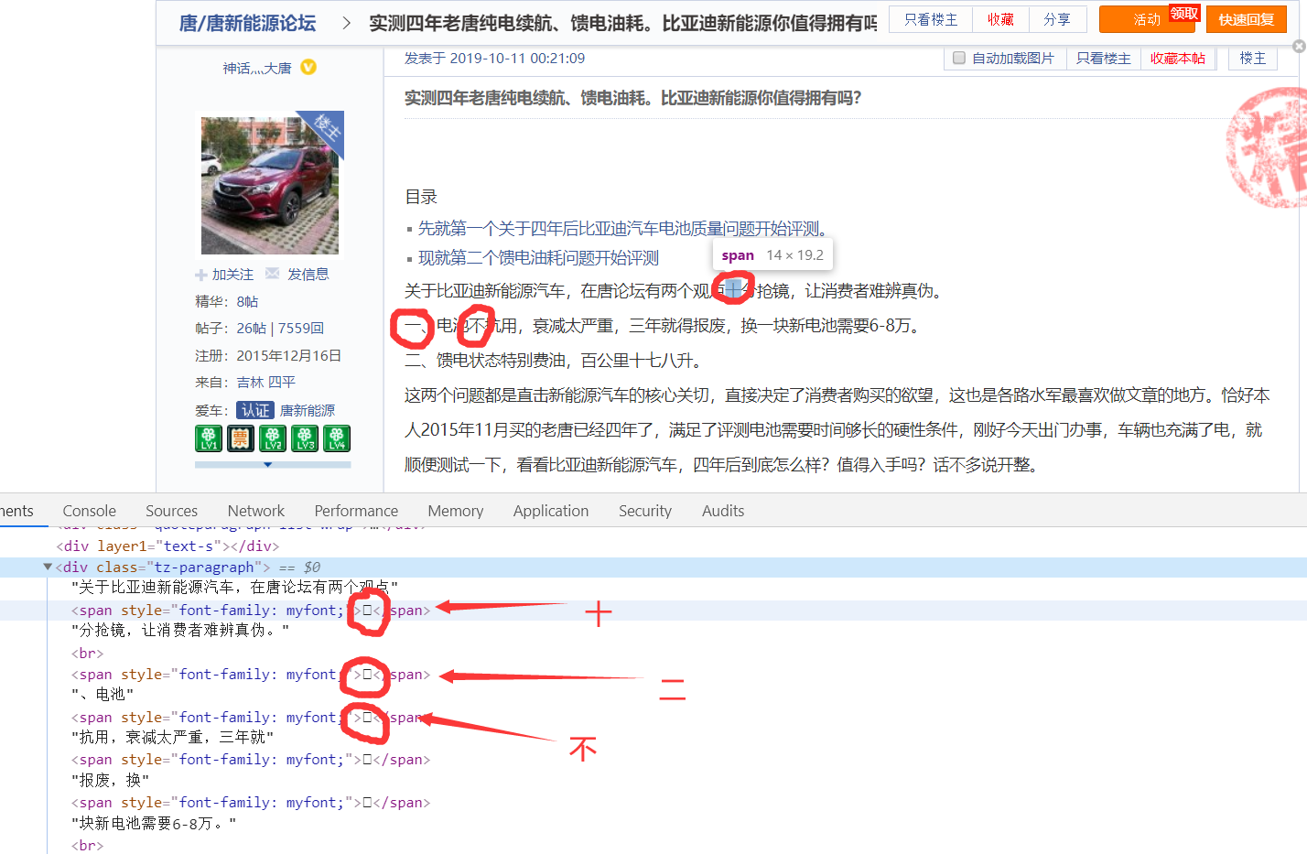Open the Sources tab in DevTools
The image size is (1307, 854).
pyautogui.click(x=171, y=511)
